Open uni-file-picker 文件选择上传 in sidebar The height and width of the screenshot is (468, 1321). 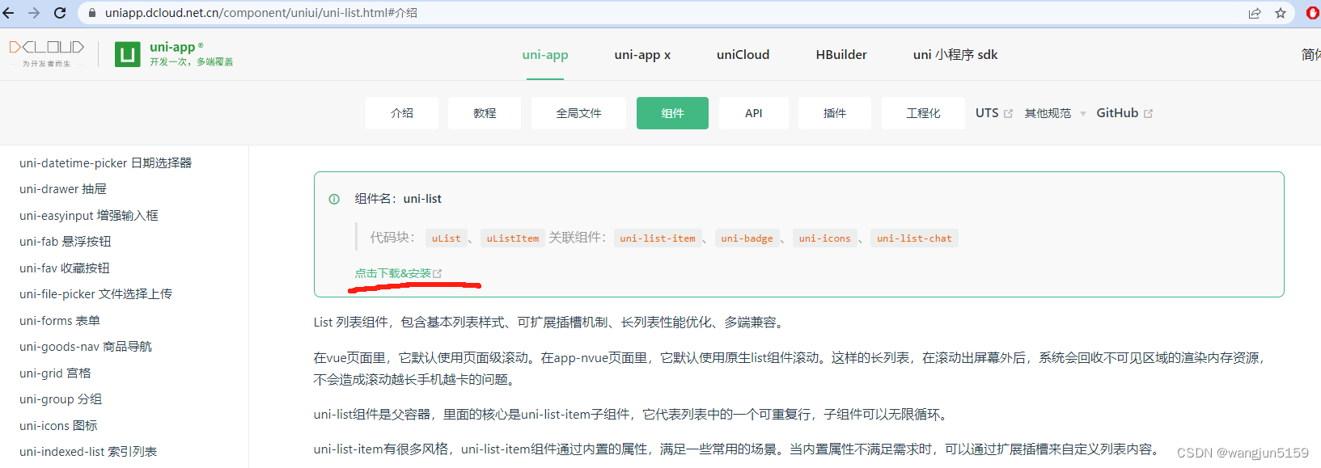96,294
